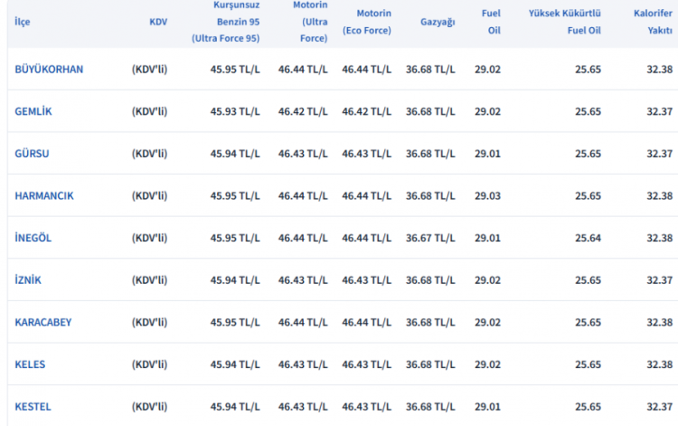Click the Gazyağı column header
Viewport: 678px width, 426px height.
438,21
